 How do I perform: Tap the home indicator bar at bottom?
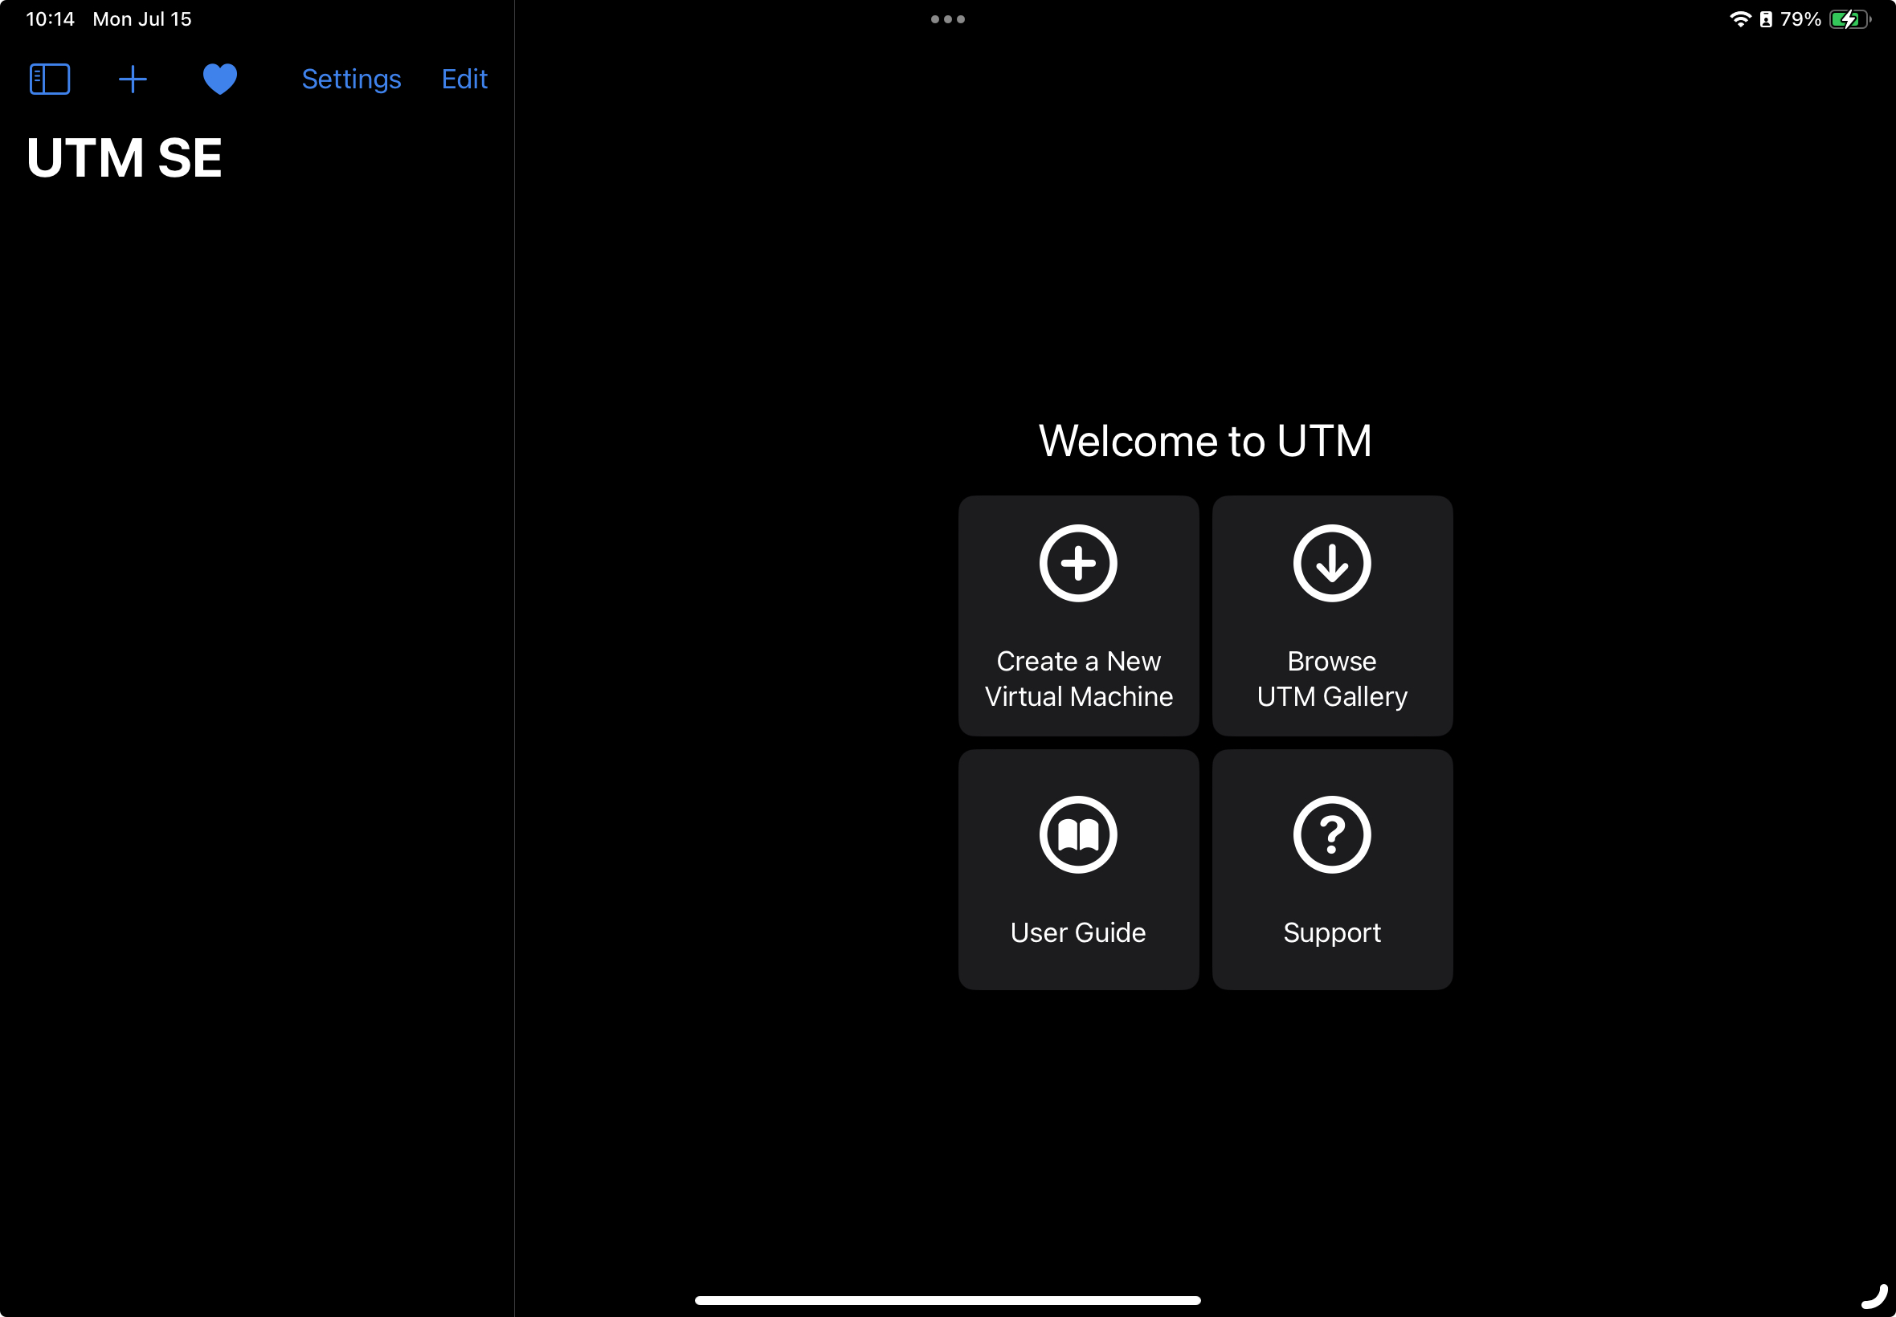tap(947, 1300)
